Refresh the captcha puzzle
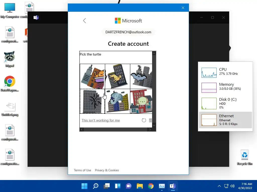 (x=144, y=120)
